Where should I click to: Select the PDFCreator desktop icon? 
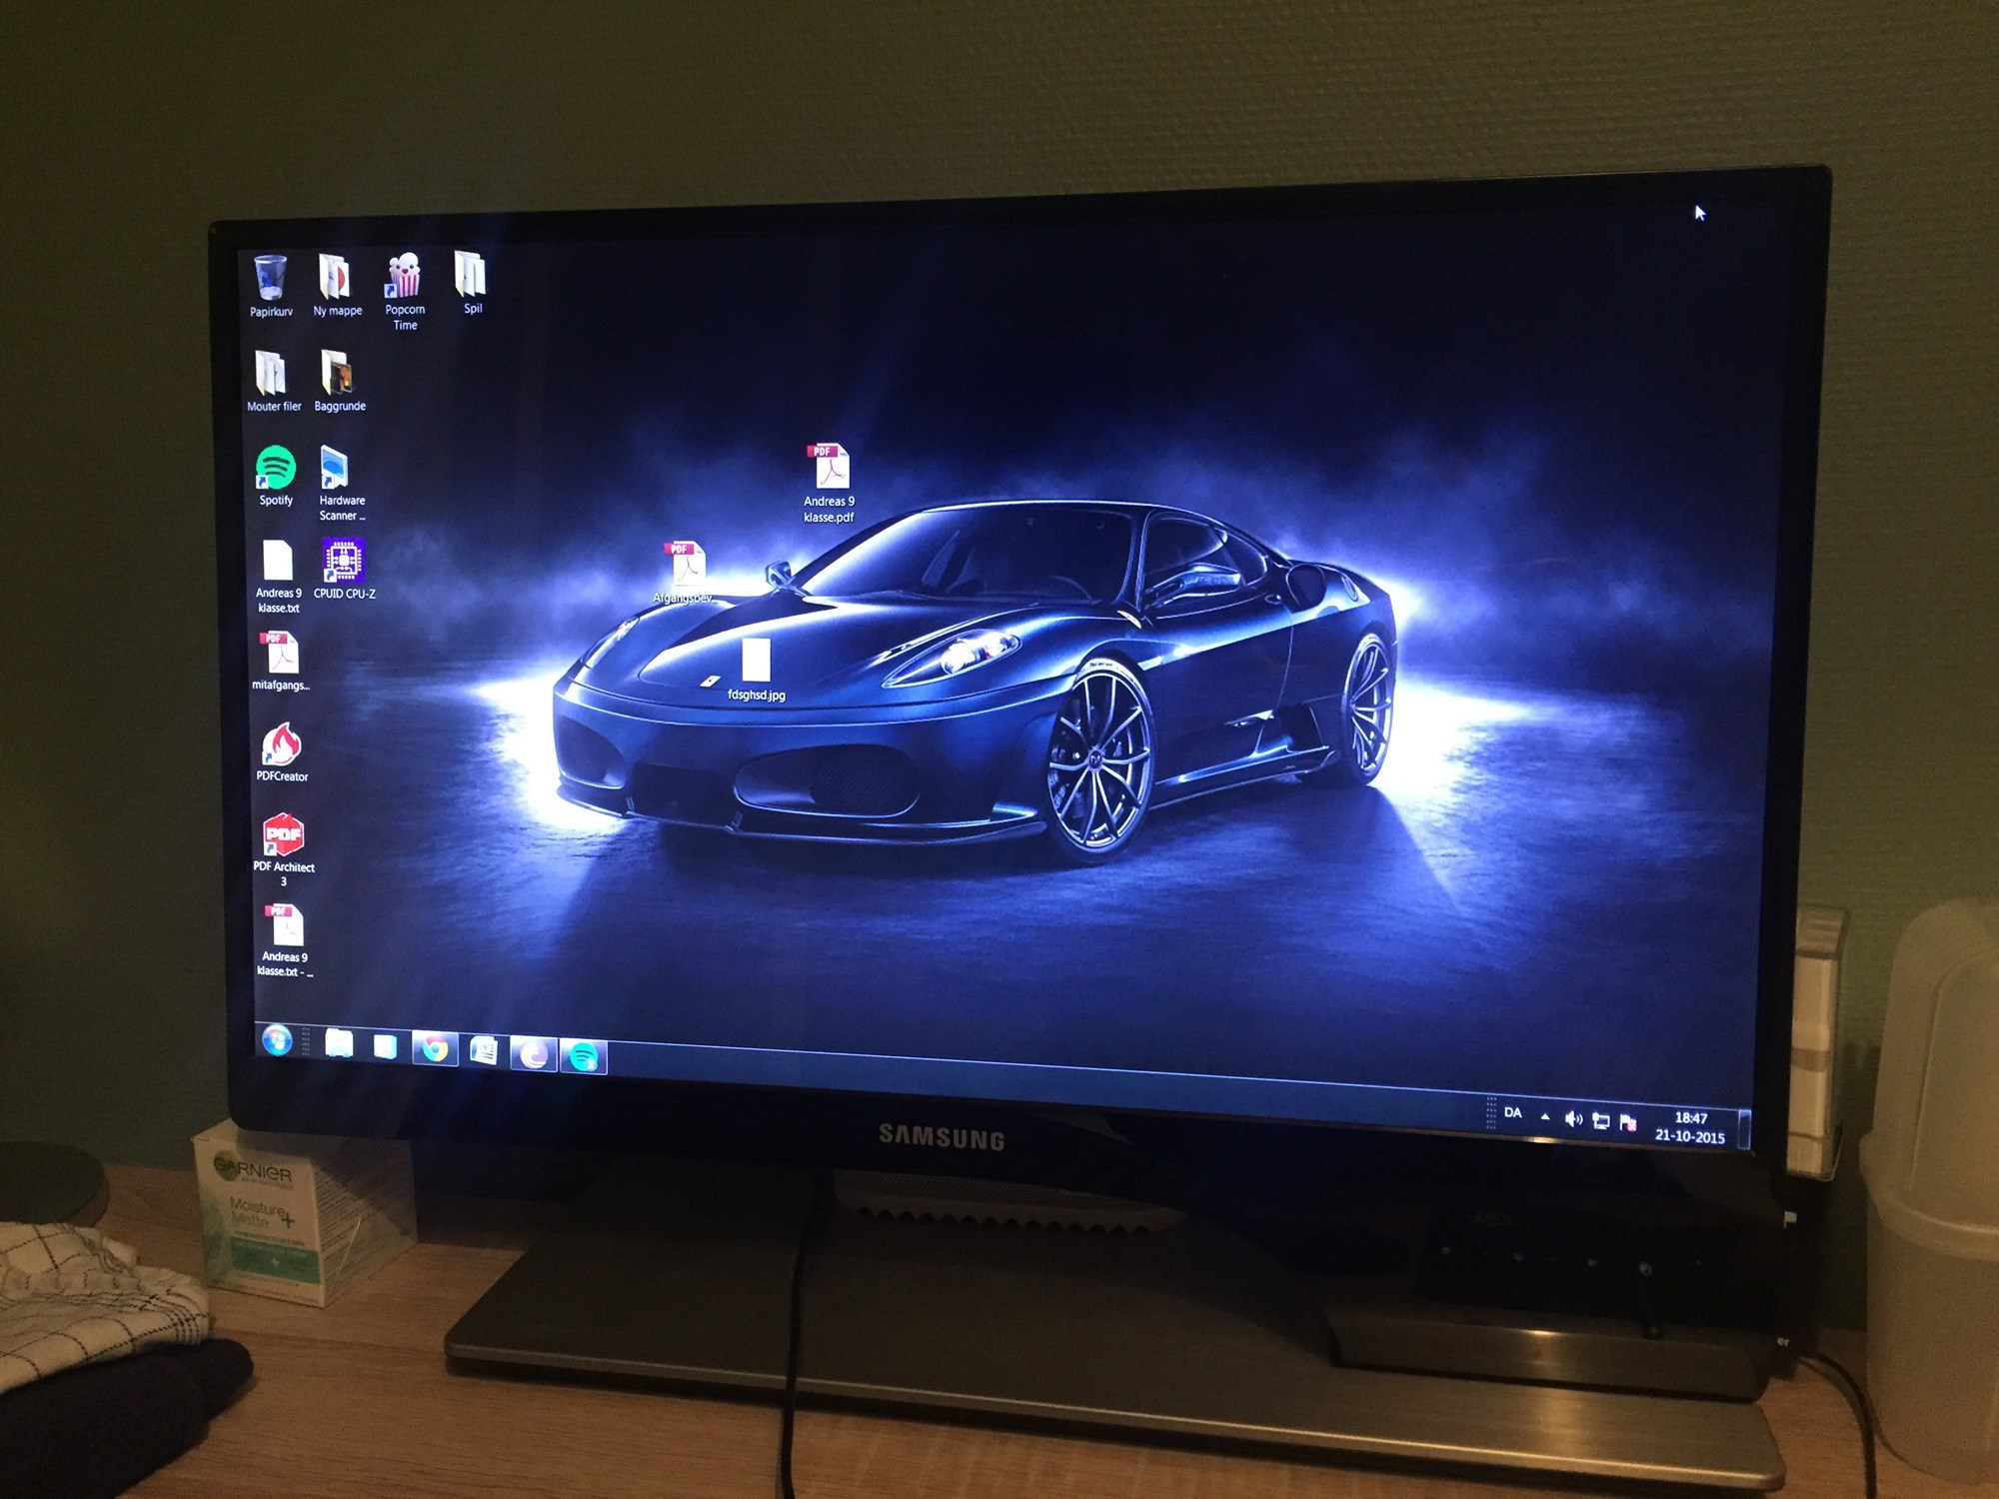(281, 745)
